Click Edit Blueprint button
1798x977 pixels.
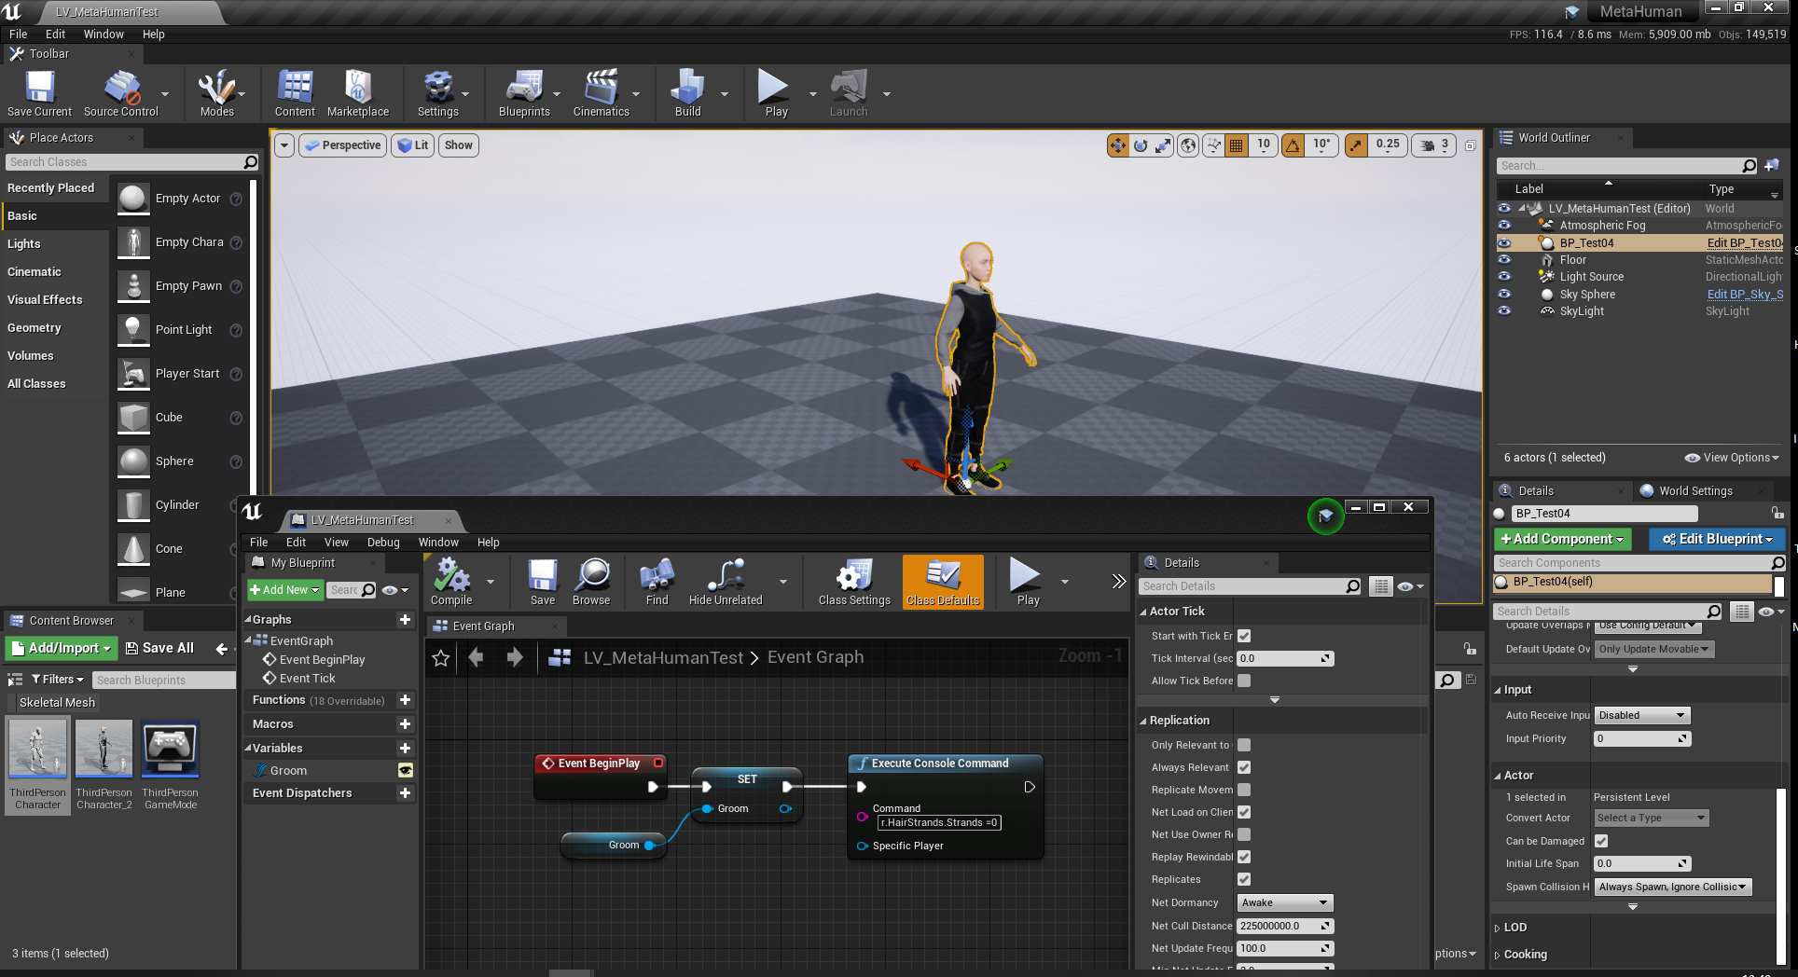click(x=1717, y=539)
